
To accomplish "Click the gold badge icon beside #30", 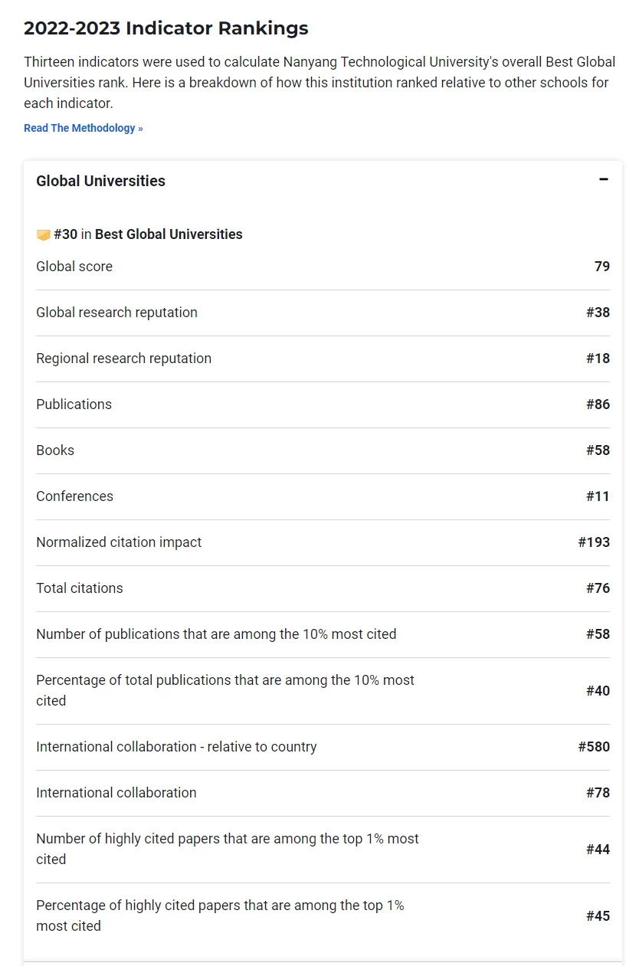I will coord(43,235).
